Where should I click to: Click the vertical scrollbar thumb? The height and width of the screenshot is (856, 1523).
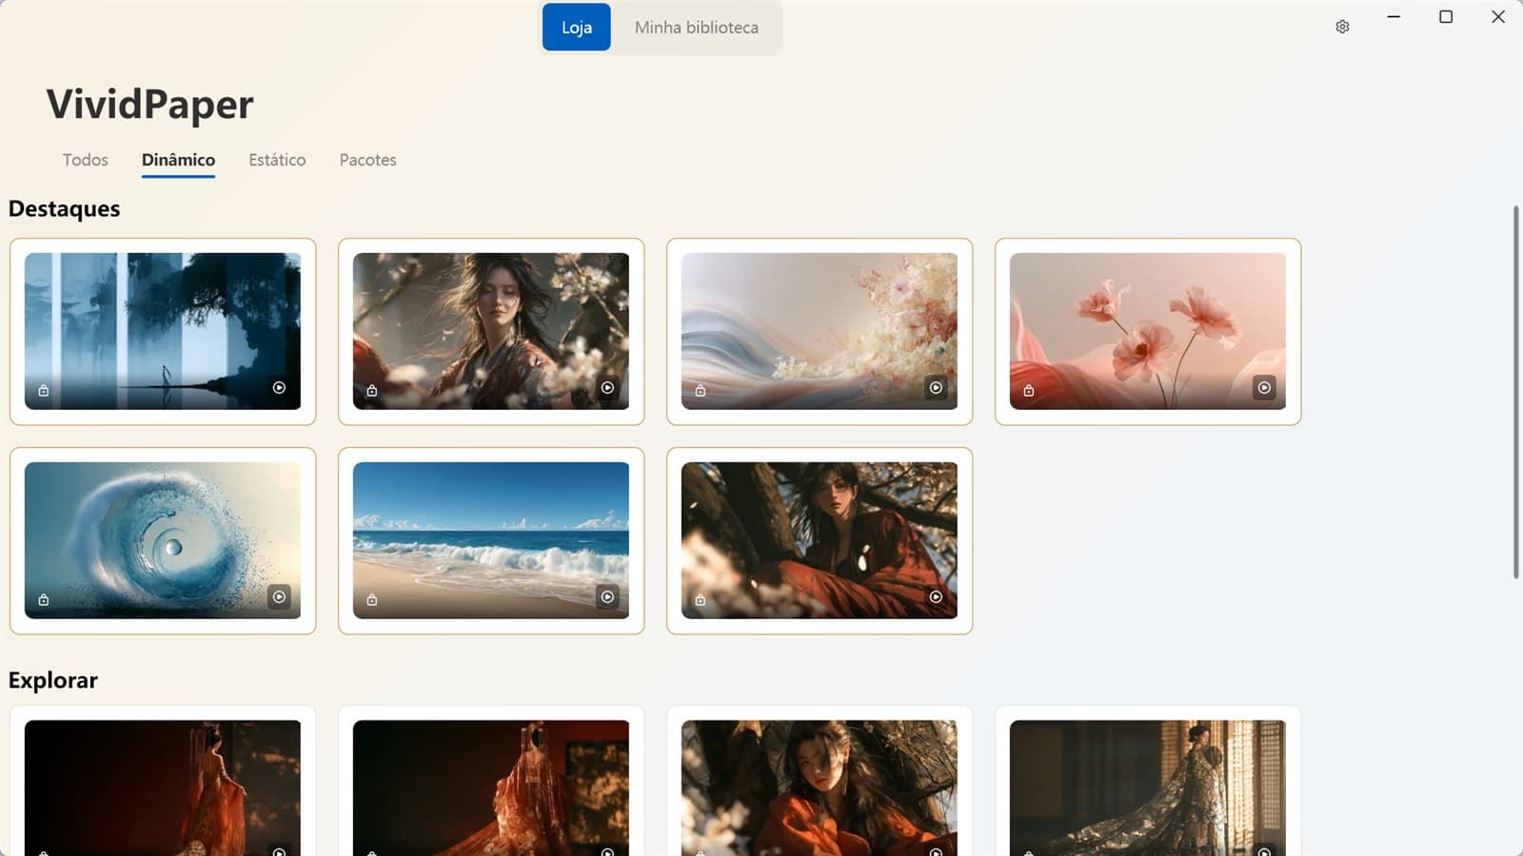coord(1516,392)
